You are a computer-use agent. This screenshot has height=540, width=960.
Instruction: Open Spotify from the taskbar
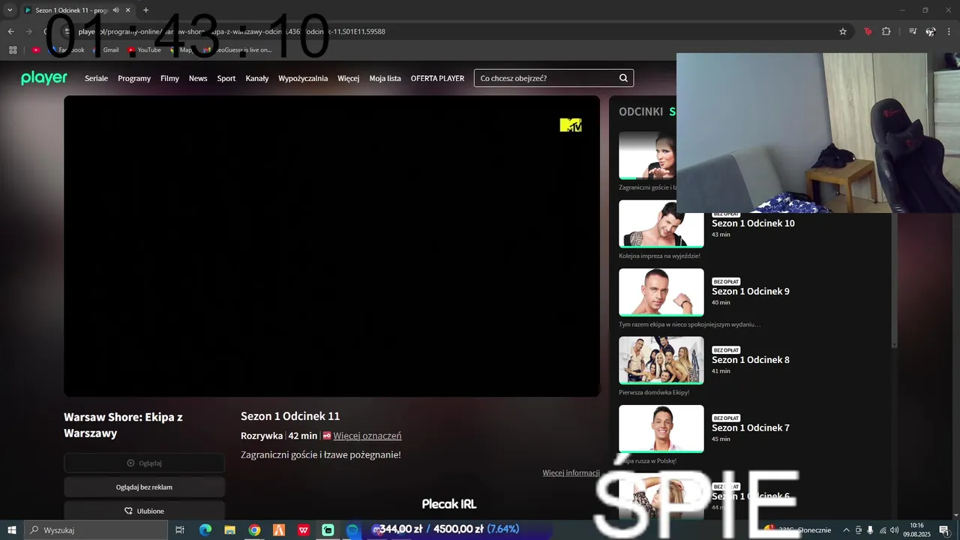pos(352,530)
